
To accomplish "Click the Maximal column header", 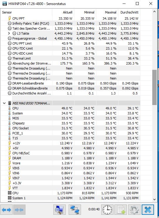I will coord(107,12).
